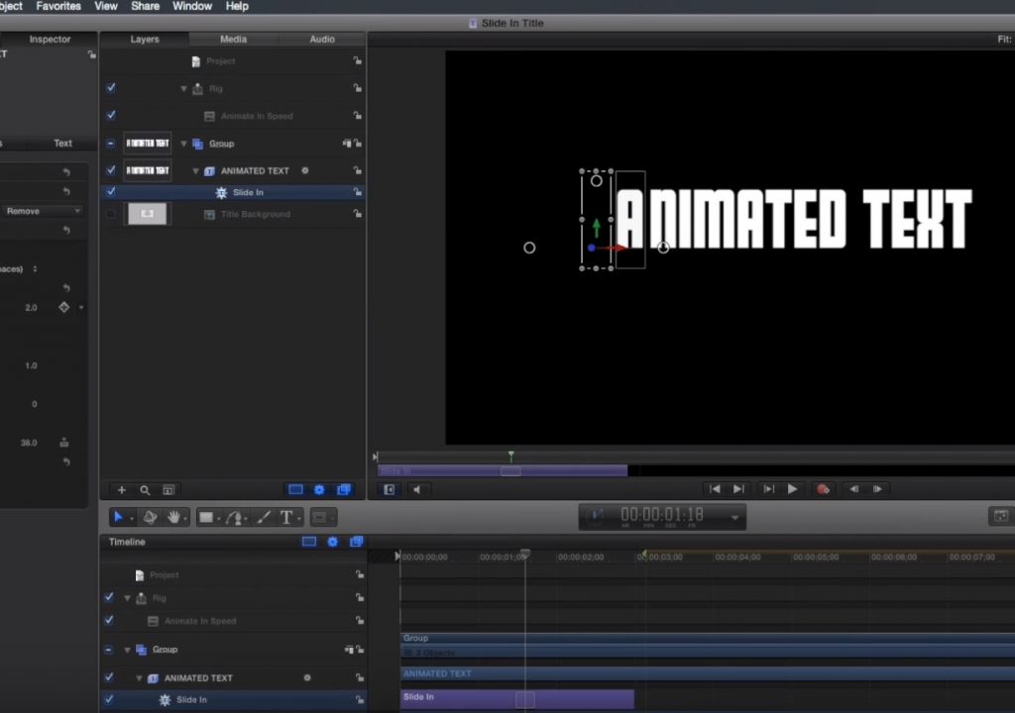Viewport: 1015px width, 713px height.
Task: Uncheck Animate In Speed in Timeline list
Action: (109, 620)
